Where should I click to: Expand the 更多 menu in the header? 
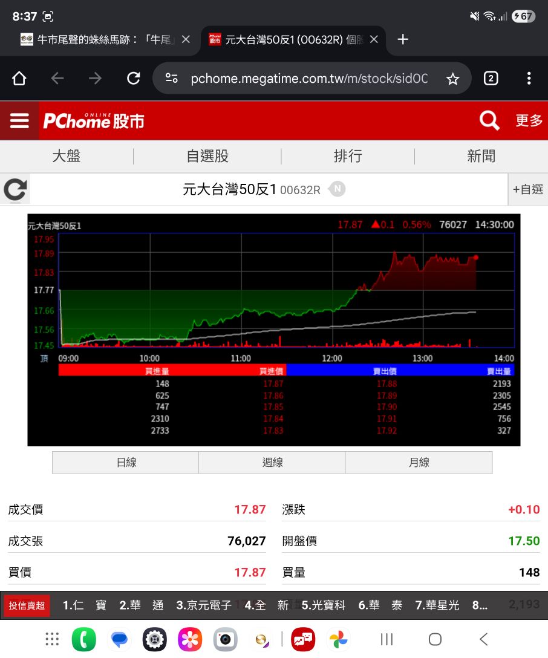(529, 121)
